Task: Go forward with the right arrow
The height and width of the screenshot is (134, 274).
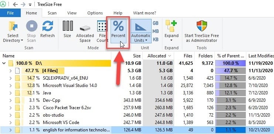Action: 23,4
